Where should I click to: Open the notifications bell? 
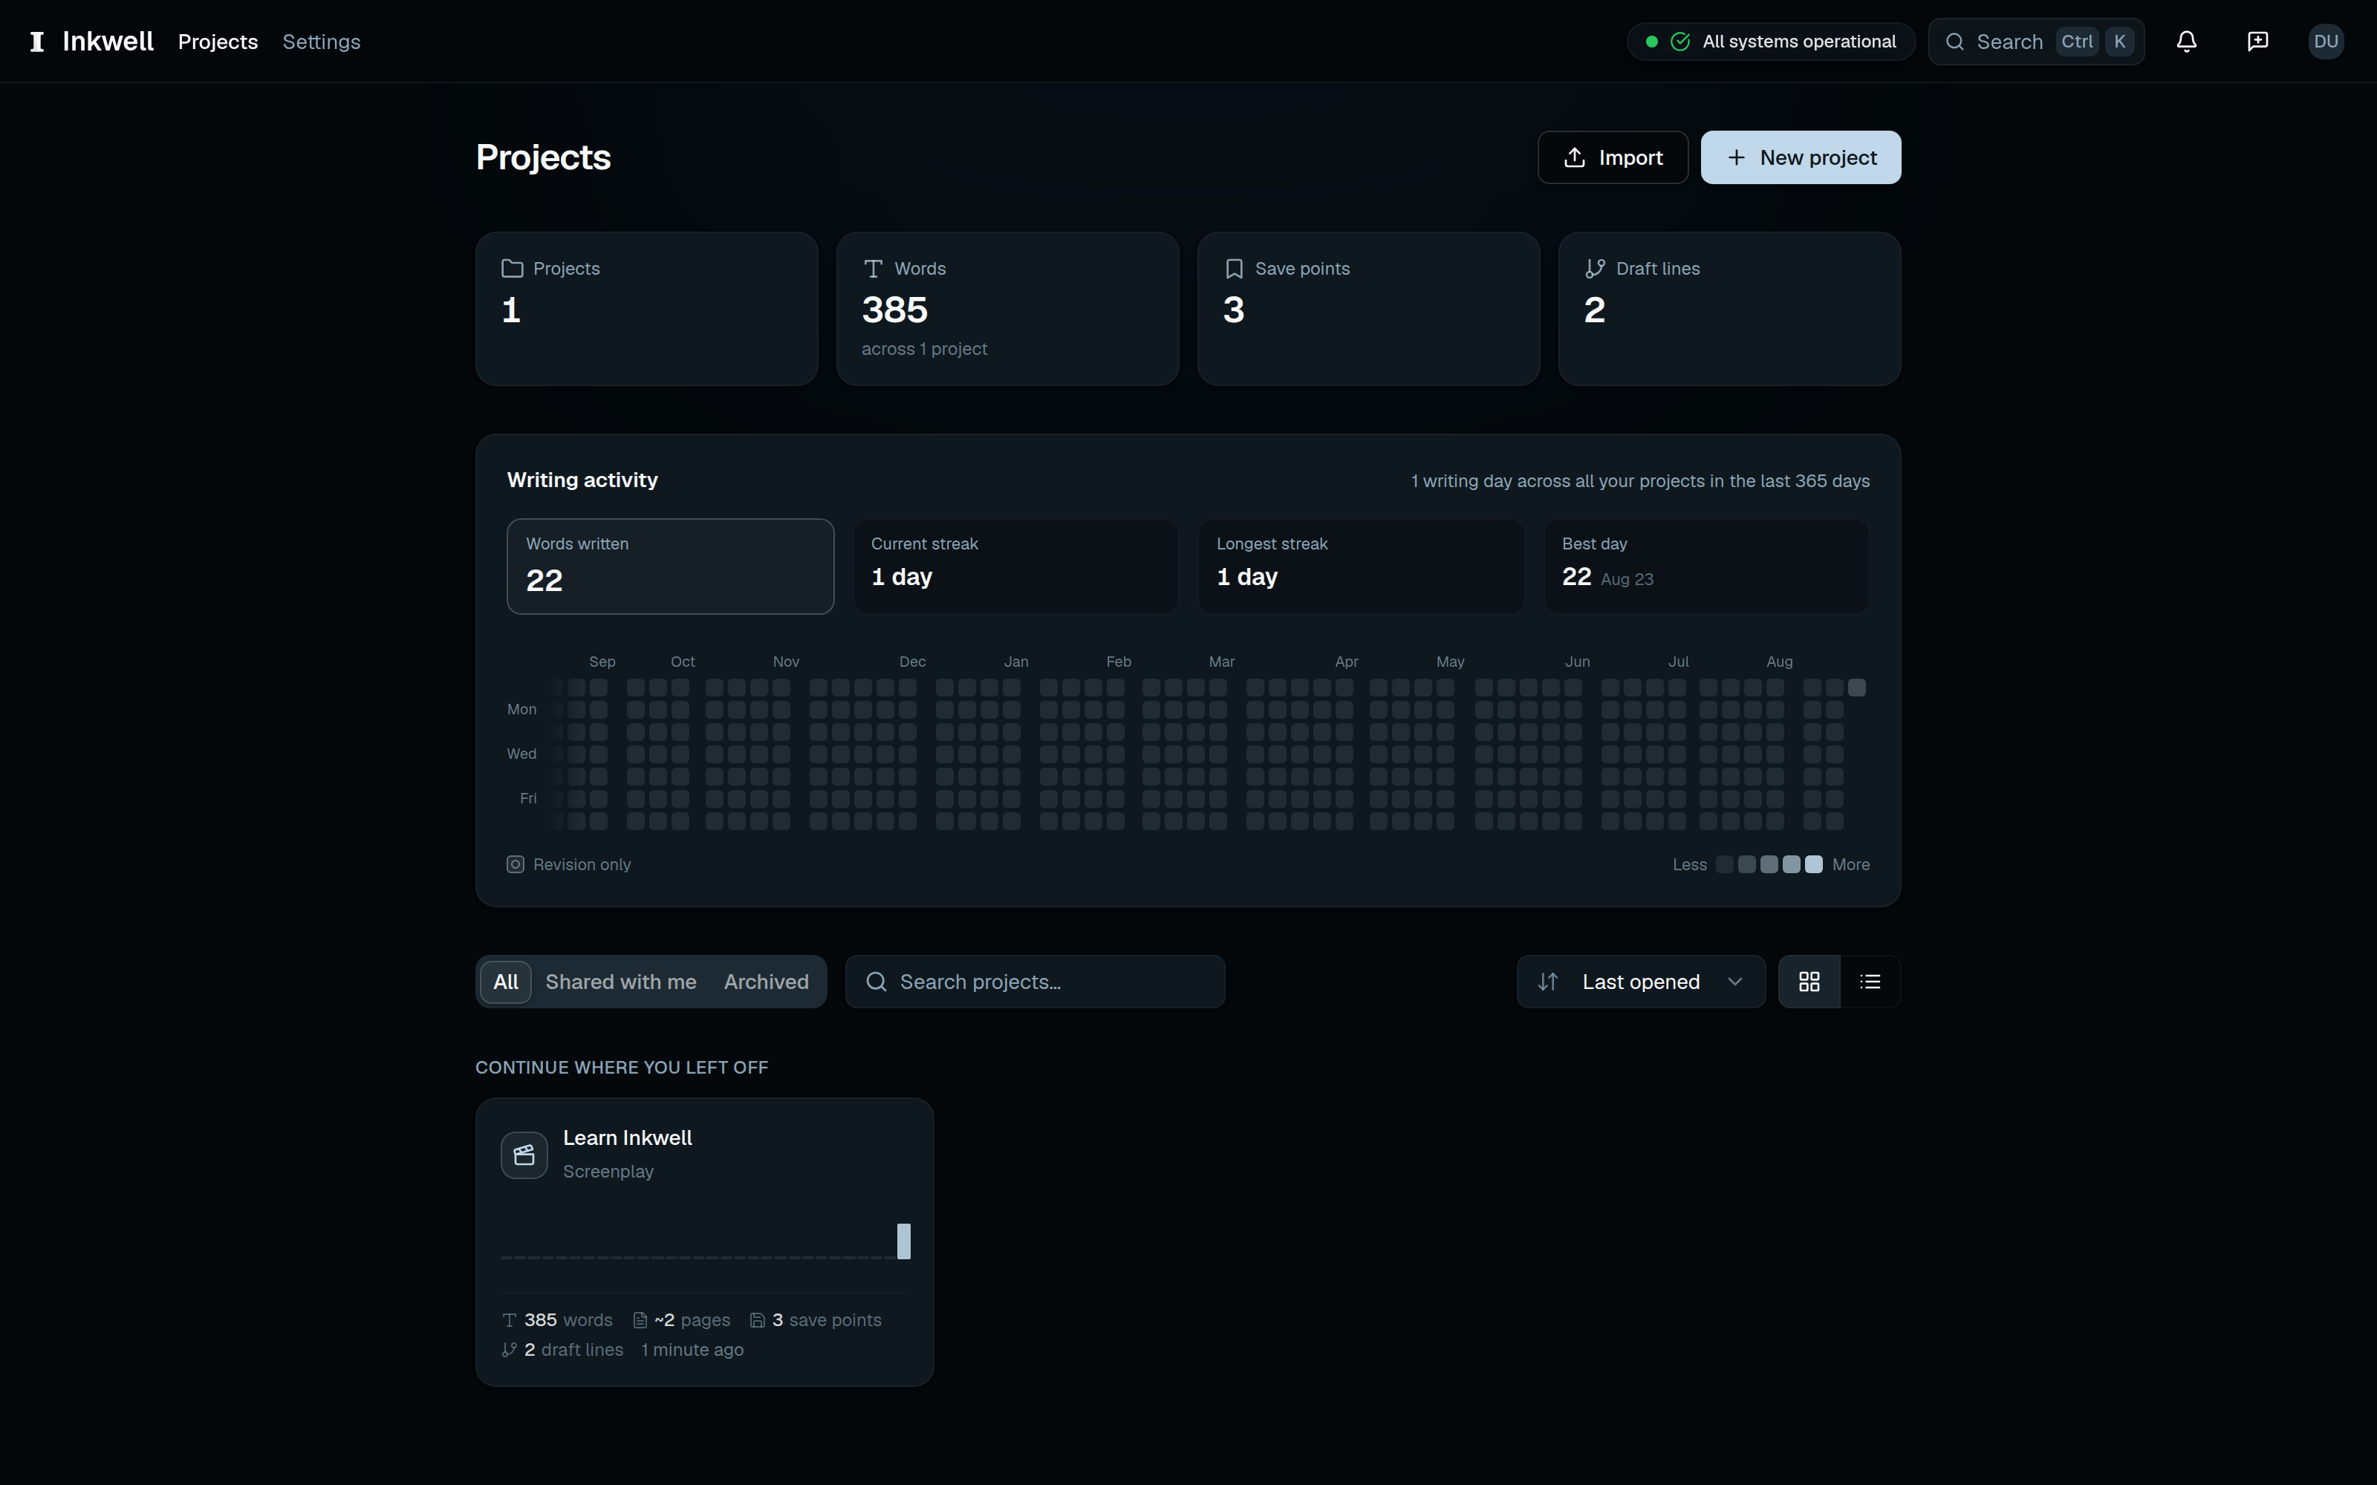[2186, 42]
